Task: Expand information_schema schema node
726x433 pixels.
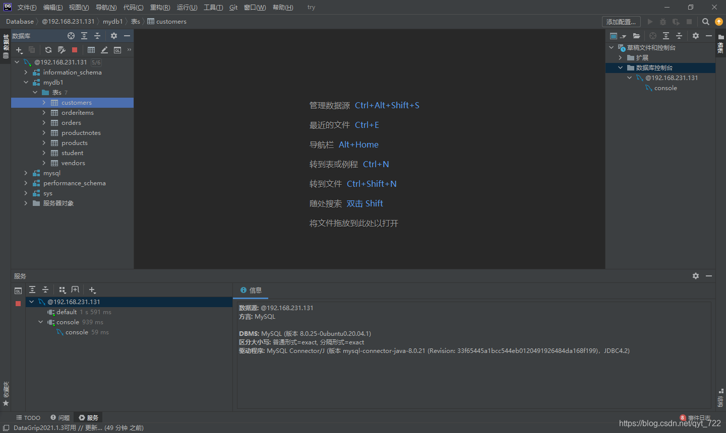Action: click(26, 72)
